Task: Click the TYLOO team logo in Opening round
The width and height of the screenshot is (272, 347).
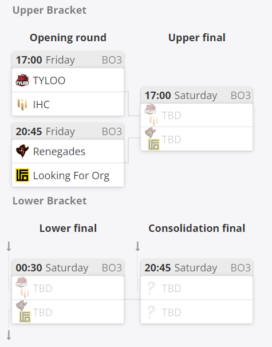Action: click(22, 80)
